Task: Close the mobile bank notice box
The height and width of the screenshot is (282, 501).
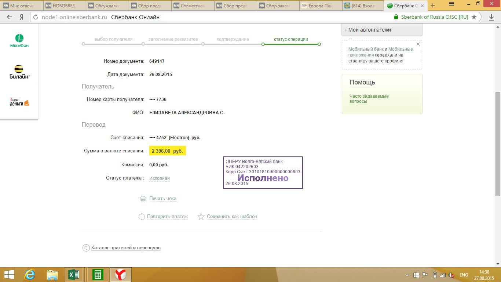Action: point(418,44)
